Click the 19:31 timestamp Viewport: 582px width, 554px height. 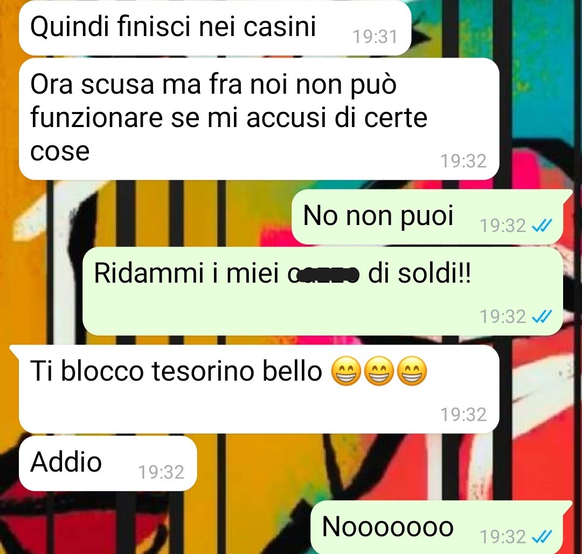(375, 37)
